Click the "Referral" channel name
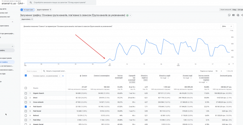The width and height of the screenshot is (243, 125). pos(36,115)
